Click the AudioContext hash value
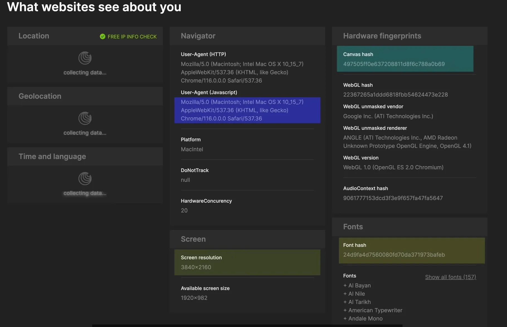 pos(393,198)
